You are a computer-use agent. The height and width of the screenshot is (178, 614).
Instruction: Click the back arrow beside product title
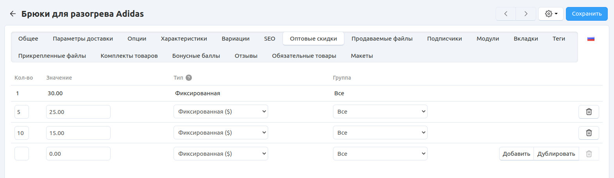tap(13, 14)
